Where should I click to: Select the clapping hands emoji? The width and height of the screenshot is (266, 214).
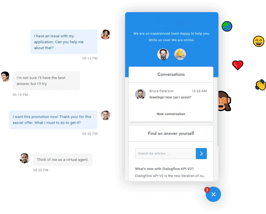(261, 85)
